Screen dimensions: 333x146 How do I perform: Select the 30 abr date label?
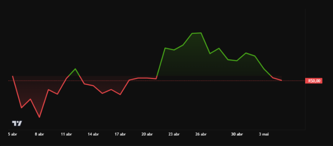point(237,134)
